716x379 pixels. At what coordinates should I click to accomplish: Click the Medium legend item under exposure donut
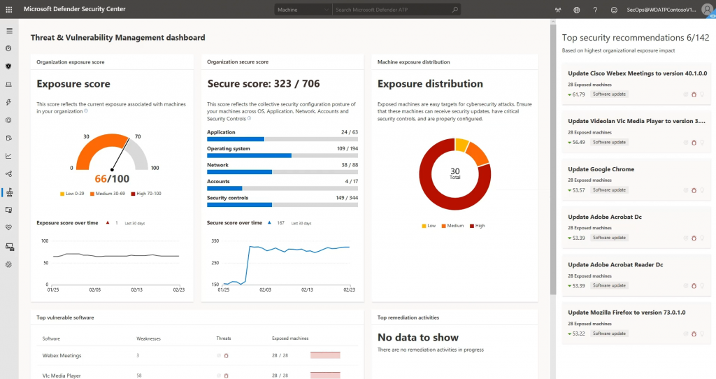pos(452,226)
